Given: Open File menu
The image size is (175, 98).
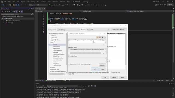Looking at the screenshot, I should point(5,2).
